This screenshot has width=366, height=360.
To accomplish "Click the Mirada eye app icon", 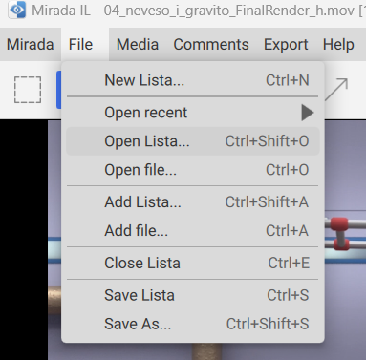I will click(17, 10).
